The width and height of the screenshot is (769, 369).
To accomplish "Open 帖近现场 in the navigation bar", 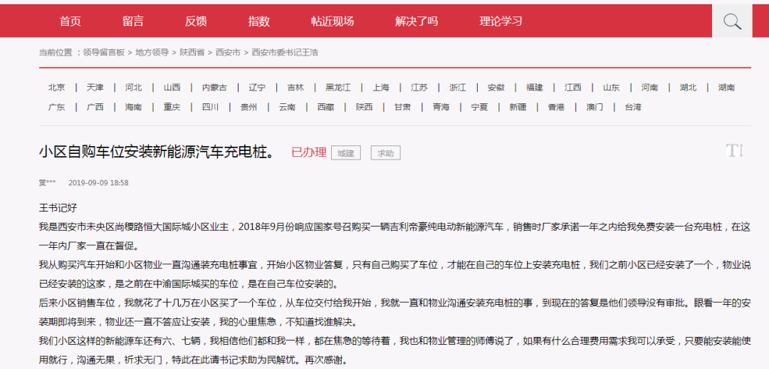I will pos(332,21).
